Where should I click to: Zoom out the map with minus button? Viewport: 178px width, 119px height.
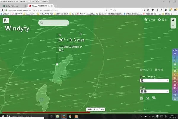pyautogui.click(x=173, y=26)
